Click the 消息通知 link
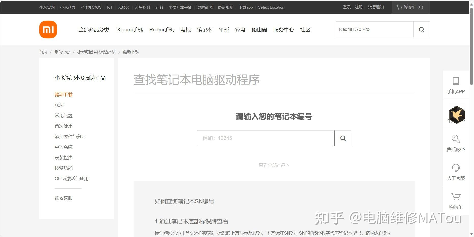The height and width of the screenshot is (237, 474). 376,7
